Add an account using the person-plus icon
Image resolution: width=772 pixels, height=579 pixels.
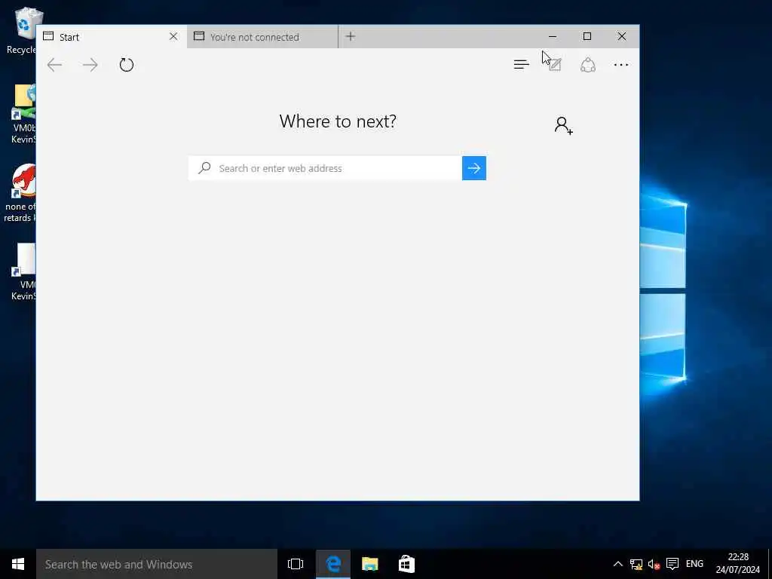pos(563,125)
